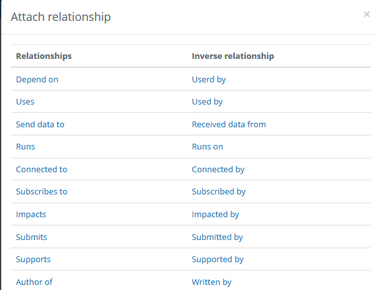Select Impacted by inverse relationship
This screenshot has width=377, height=290.
click(215, 214)
